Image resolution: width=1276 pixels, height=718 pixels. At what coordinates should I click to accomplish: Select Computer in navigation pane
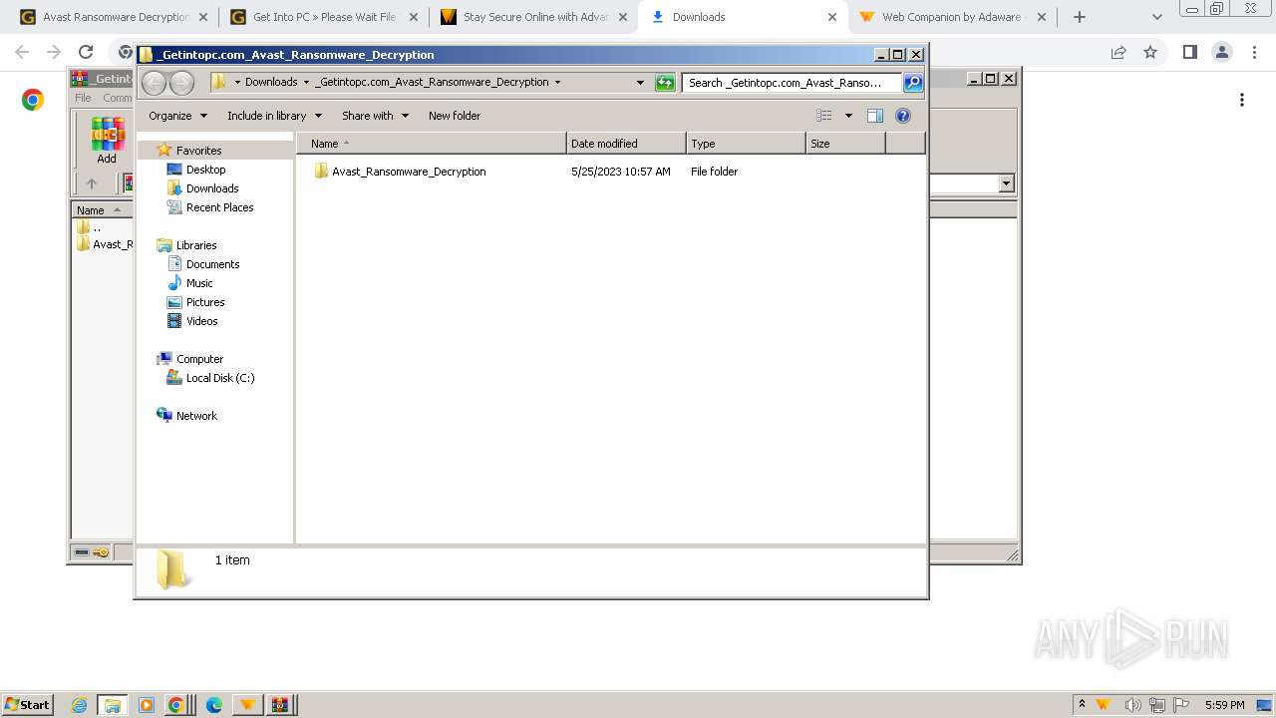pyautogui.click(x=199, y=359)
